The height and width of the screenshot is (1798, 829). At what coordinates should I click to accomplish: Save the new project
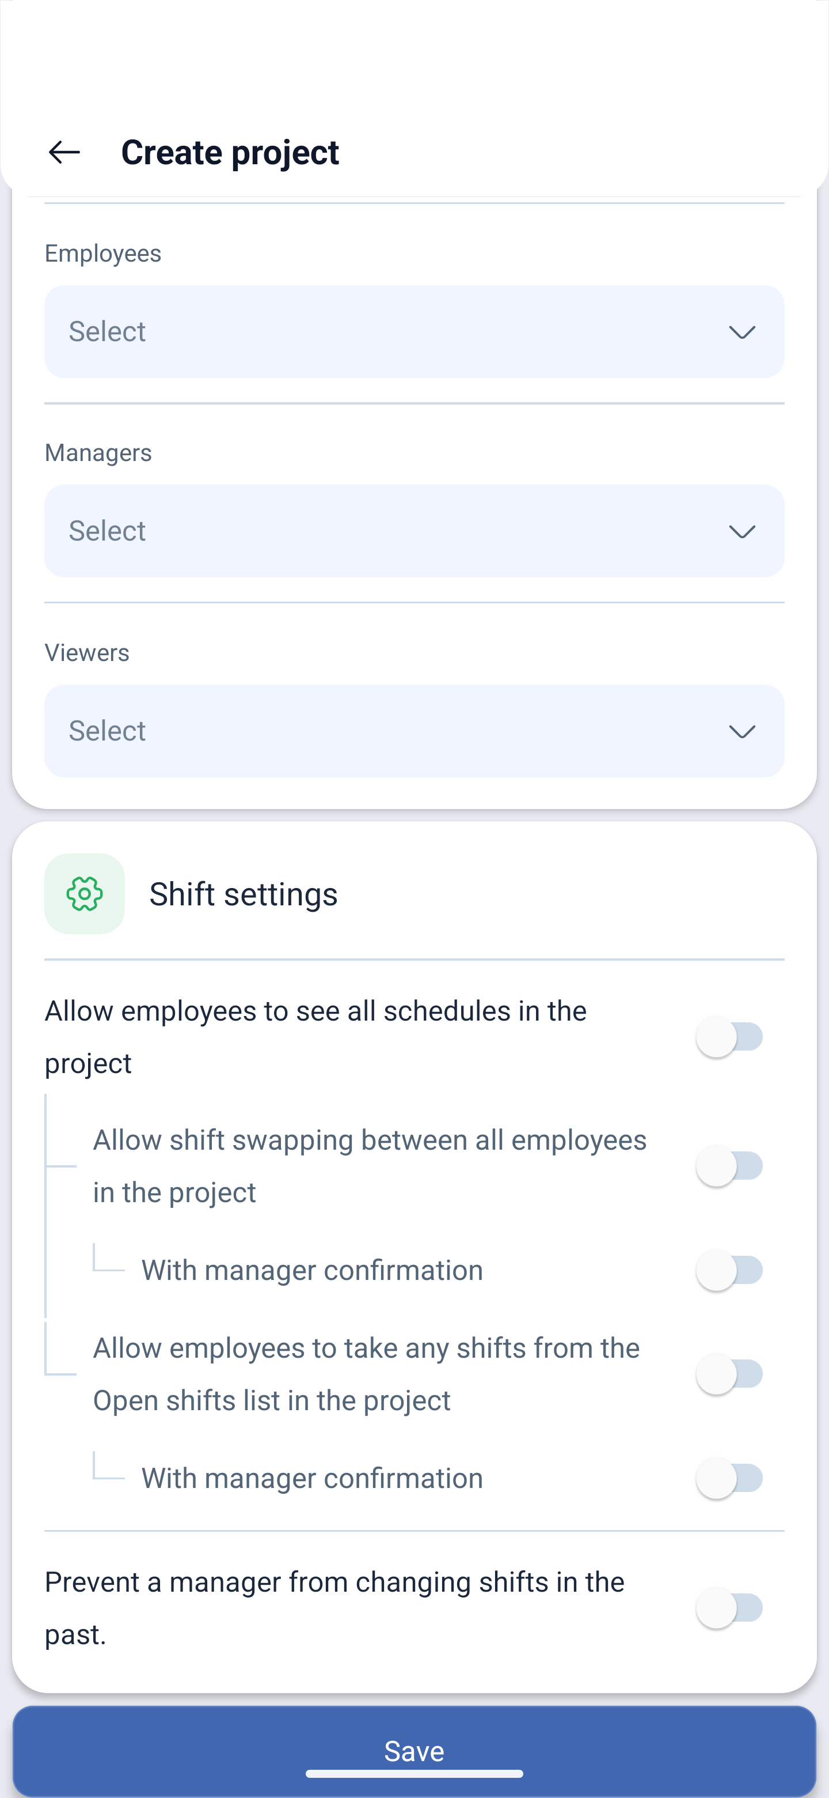tap(414, 1751)
